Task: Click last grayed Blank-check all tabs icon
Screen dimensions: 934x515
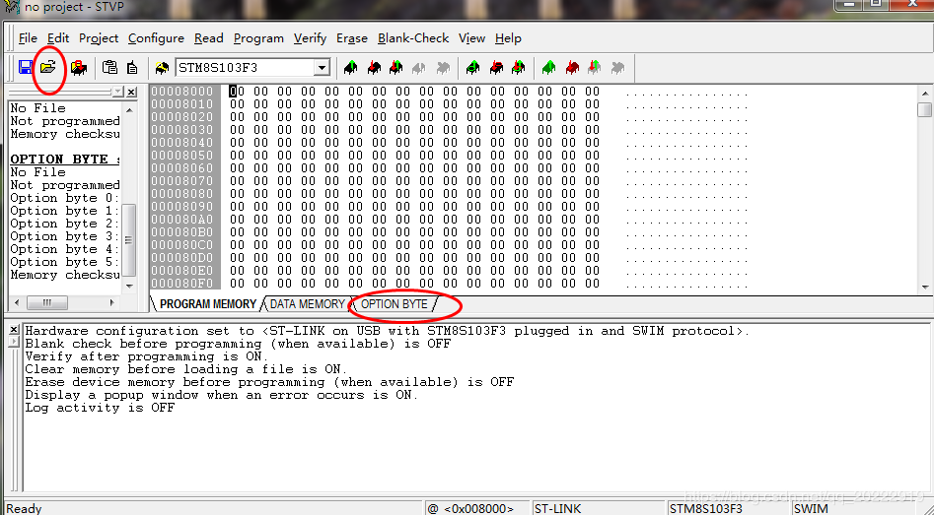Action: (x=617, y=68)
